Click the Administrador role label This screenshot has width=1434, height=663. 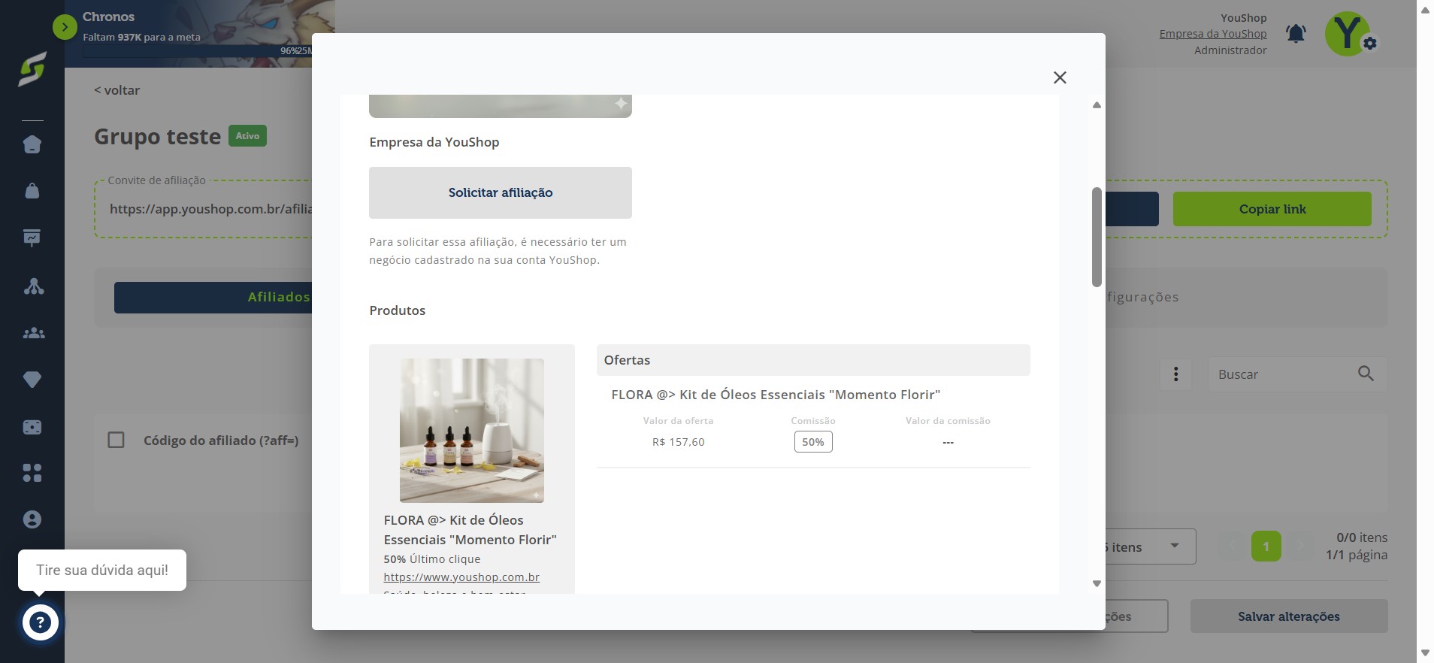click(x=1230, y=50)
